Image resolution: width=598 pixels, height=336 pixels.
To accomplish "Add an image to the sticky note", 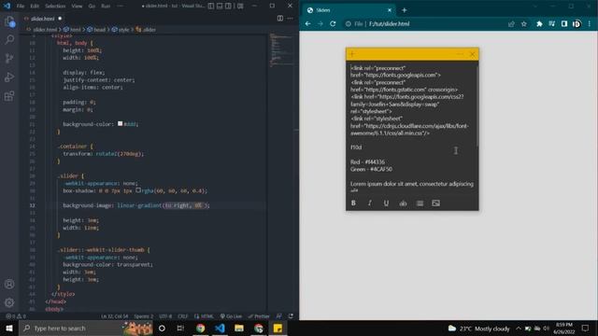I will [436, 203].
